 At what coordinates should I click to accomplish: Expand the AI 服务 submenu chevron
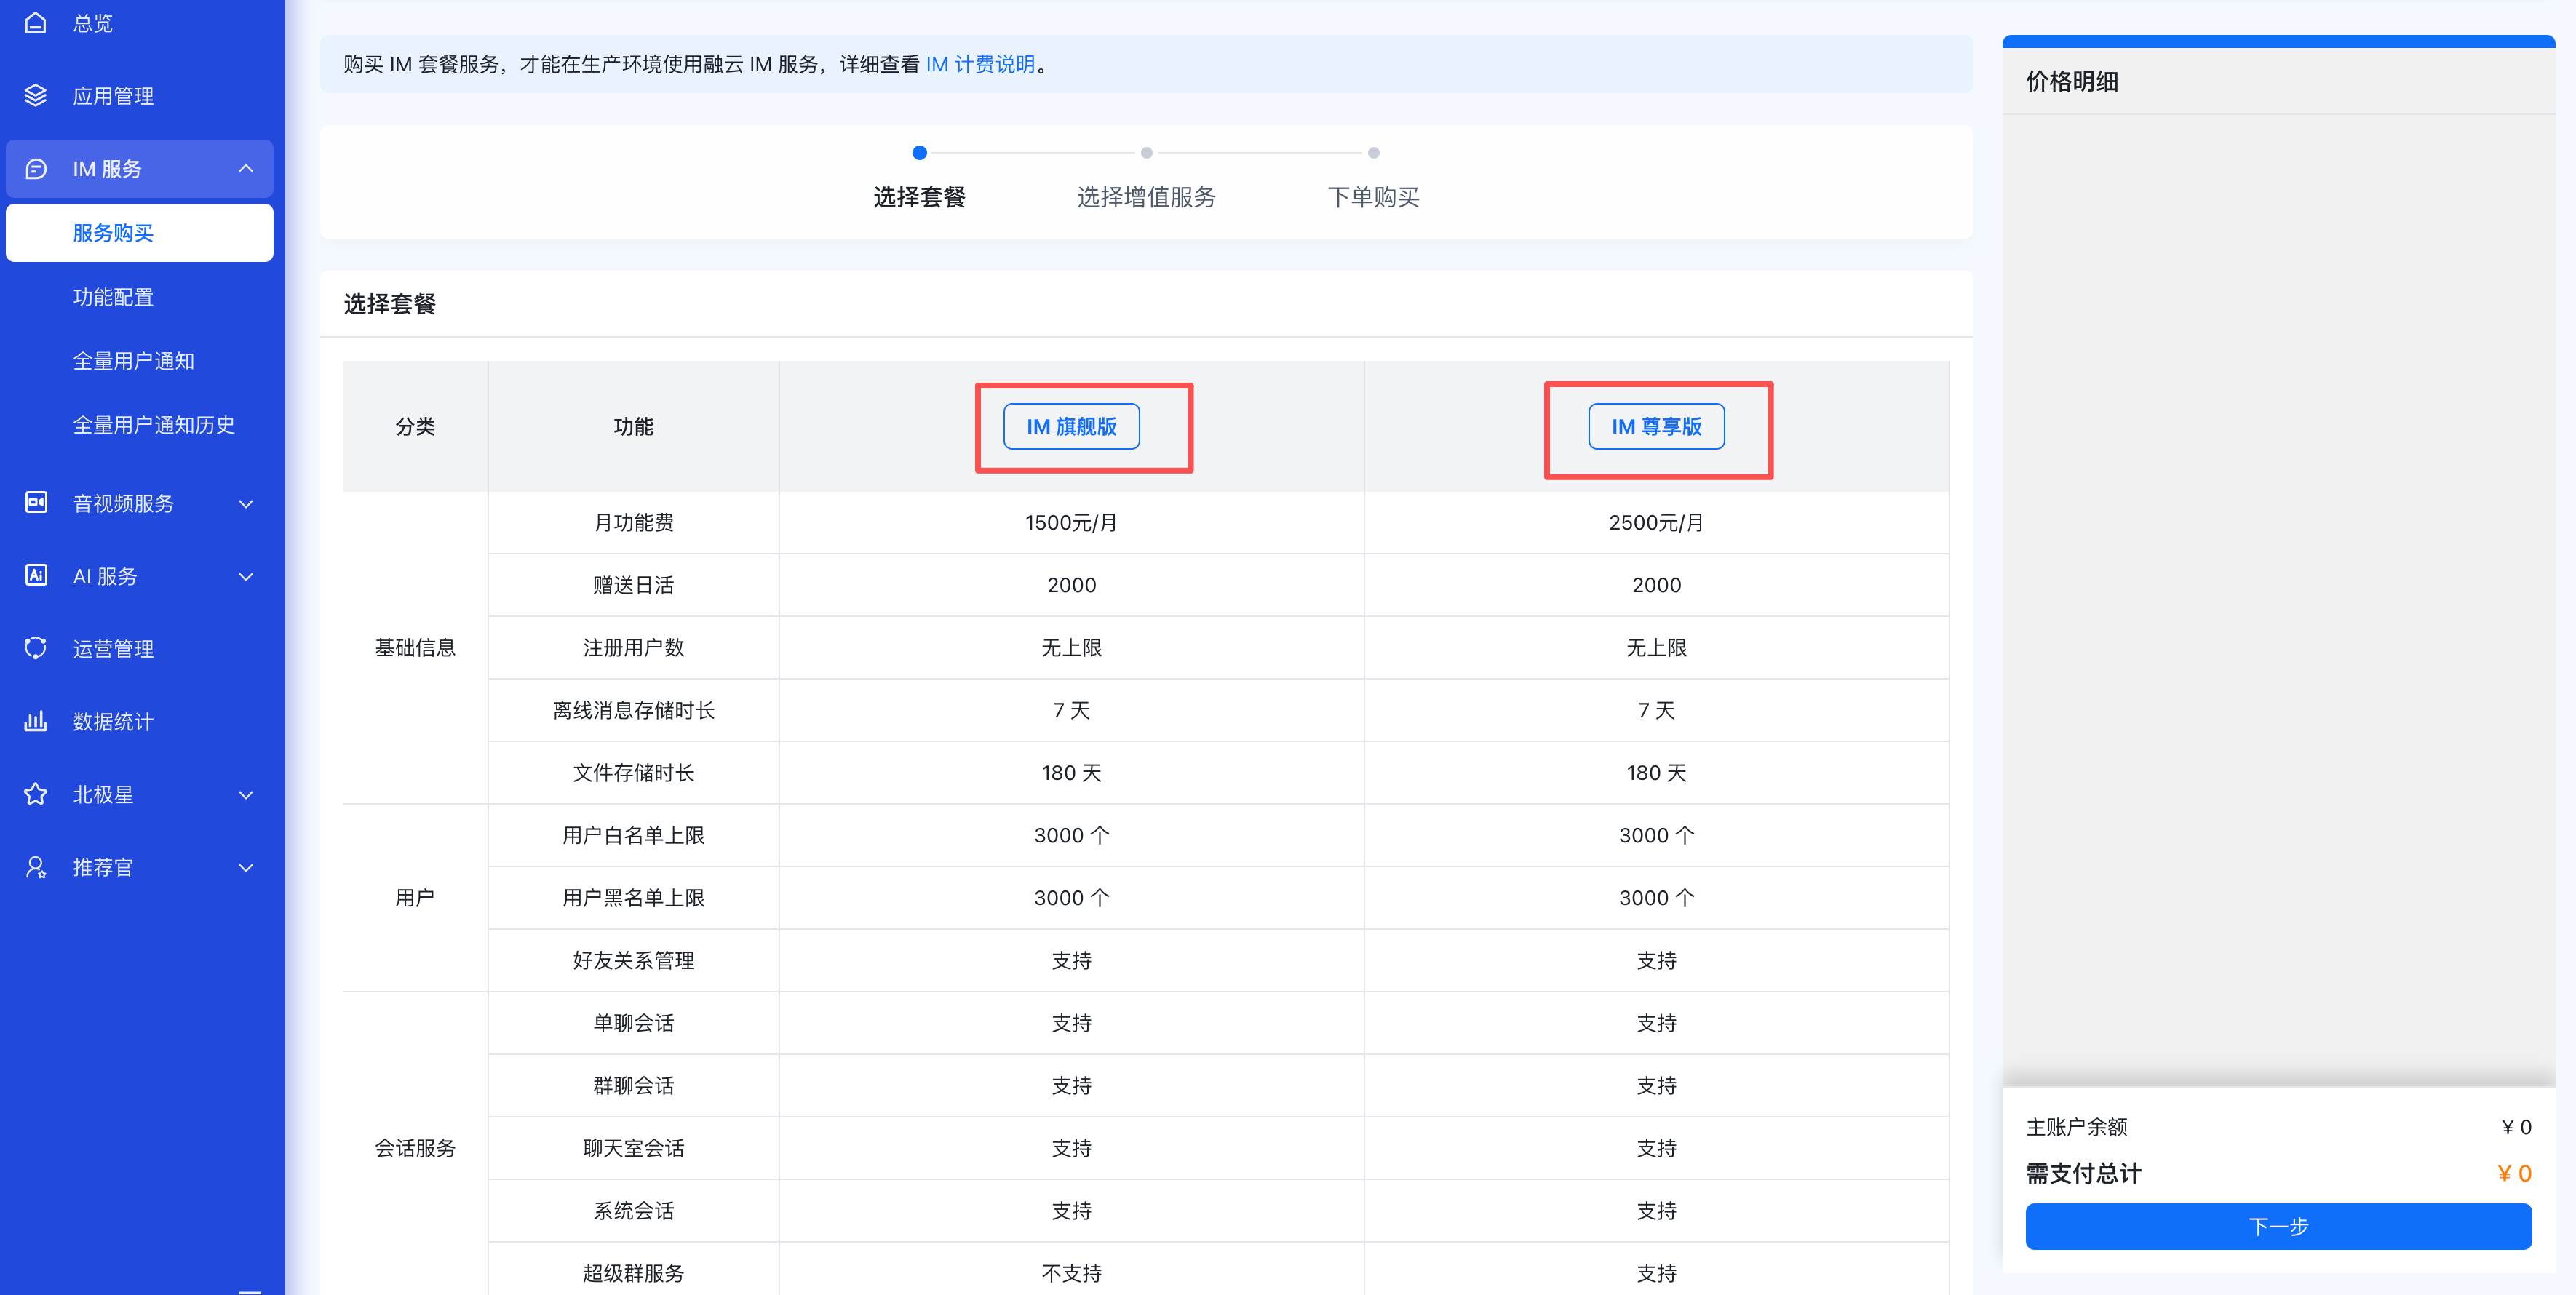tap(246, 576)
